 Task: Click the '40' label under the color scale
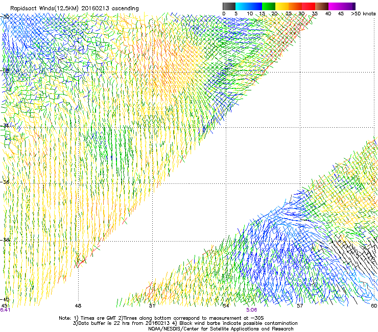tap(328, 14)
